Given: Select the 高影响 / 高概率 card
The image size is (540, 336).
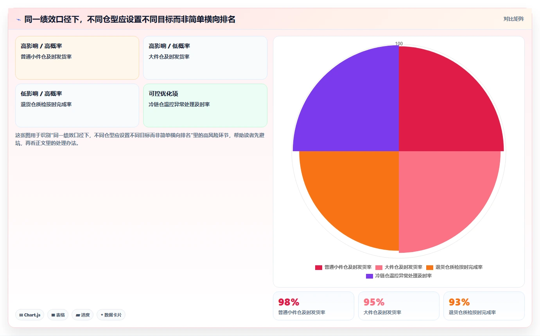Looking at the screenshot, I should (77, 58).
